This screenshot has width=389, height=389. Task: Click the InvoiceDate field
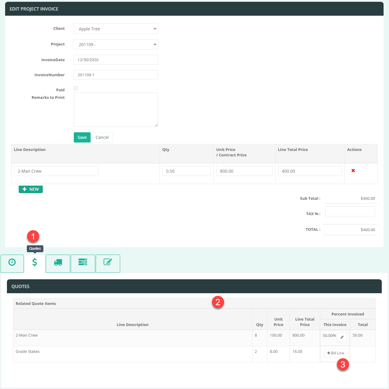tap(116, 60)
